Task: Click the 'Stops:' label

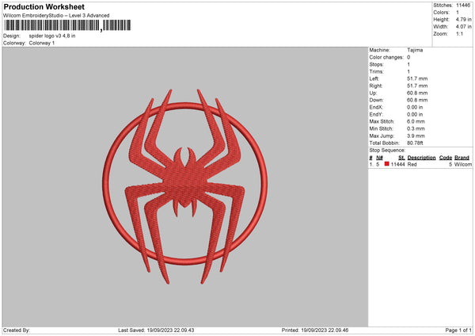Action: coord(376,65)
